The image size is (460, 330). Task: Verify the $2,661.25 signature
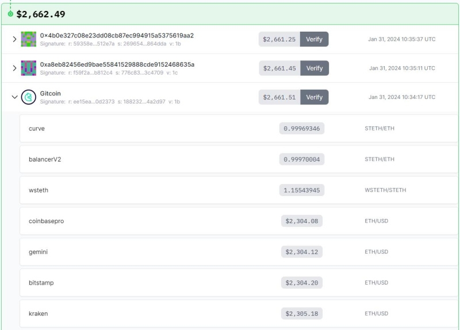click(x=314, y=39)
